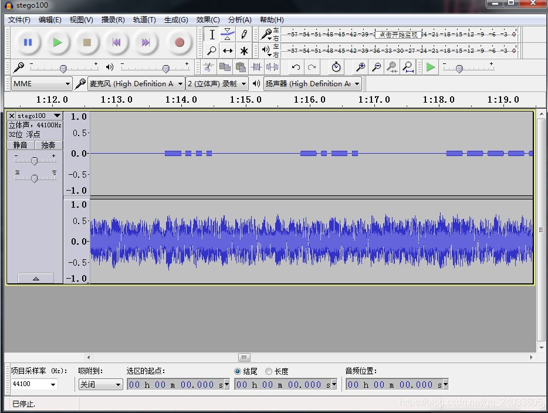Viewport: 548px width, 413px height.
Task: Skip to start of the track
Action: coord(116,43)
